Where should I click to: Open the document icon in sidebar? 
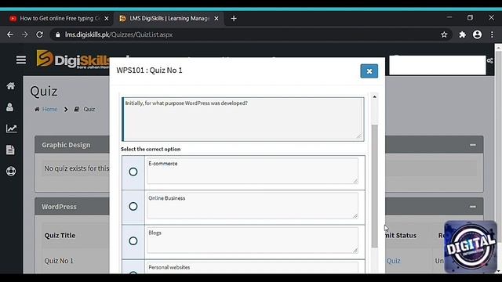[10, 150]
